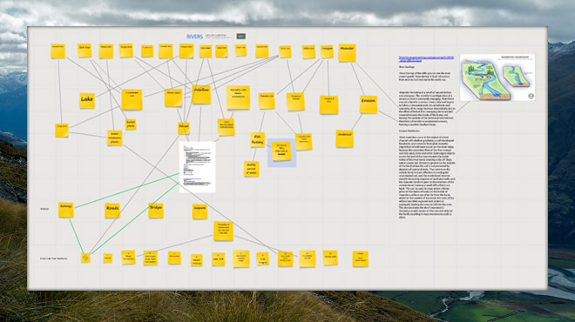Open the meander diagram image
The width and height of the screenshot is (575, 322).
coord(497,77)
